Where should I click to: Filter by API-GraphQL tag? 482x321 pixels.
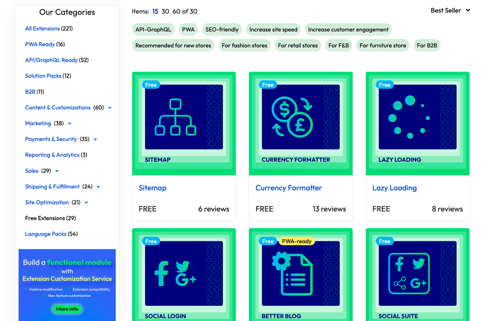pos(153,30)
